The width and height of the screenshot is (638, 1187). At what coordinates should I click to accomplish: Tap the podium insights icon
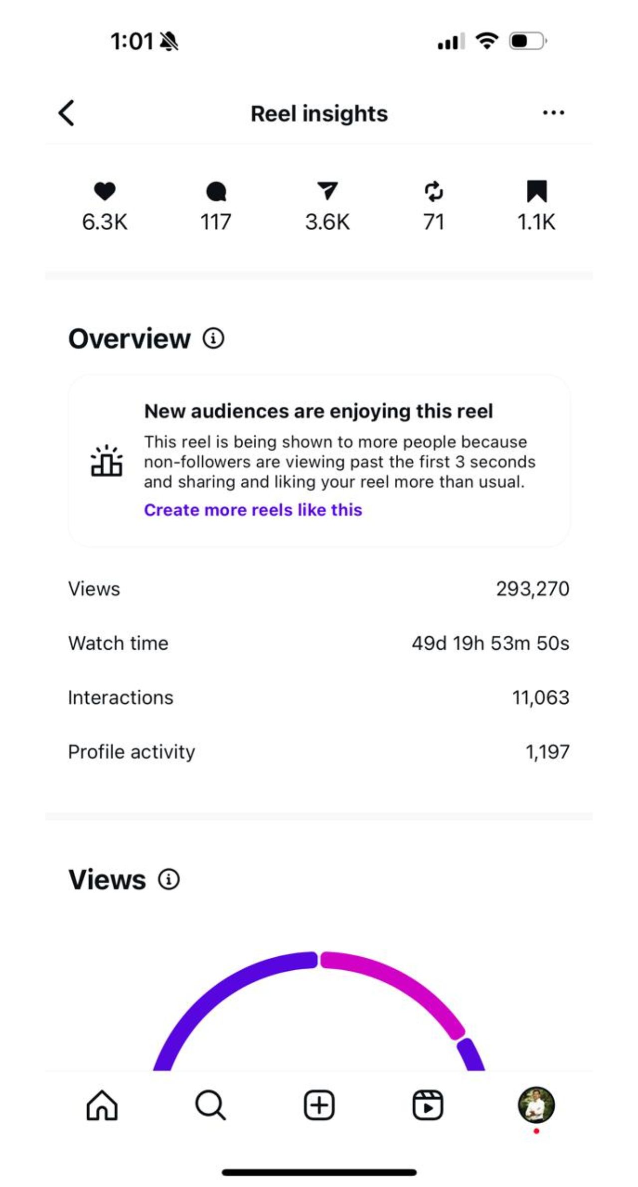pyautogui.click(x=107, y=461)
